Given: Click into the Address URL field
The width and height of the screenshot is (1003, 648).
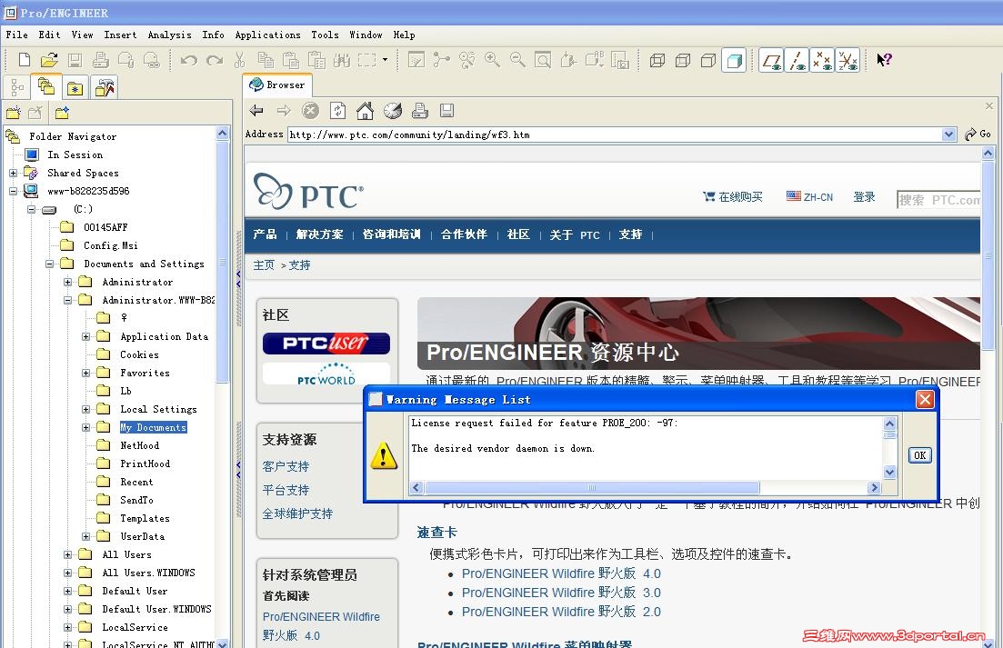Looking at the screenshot, I should [x=615, y=135].
